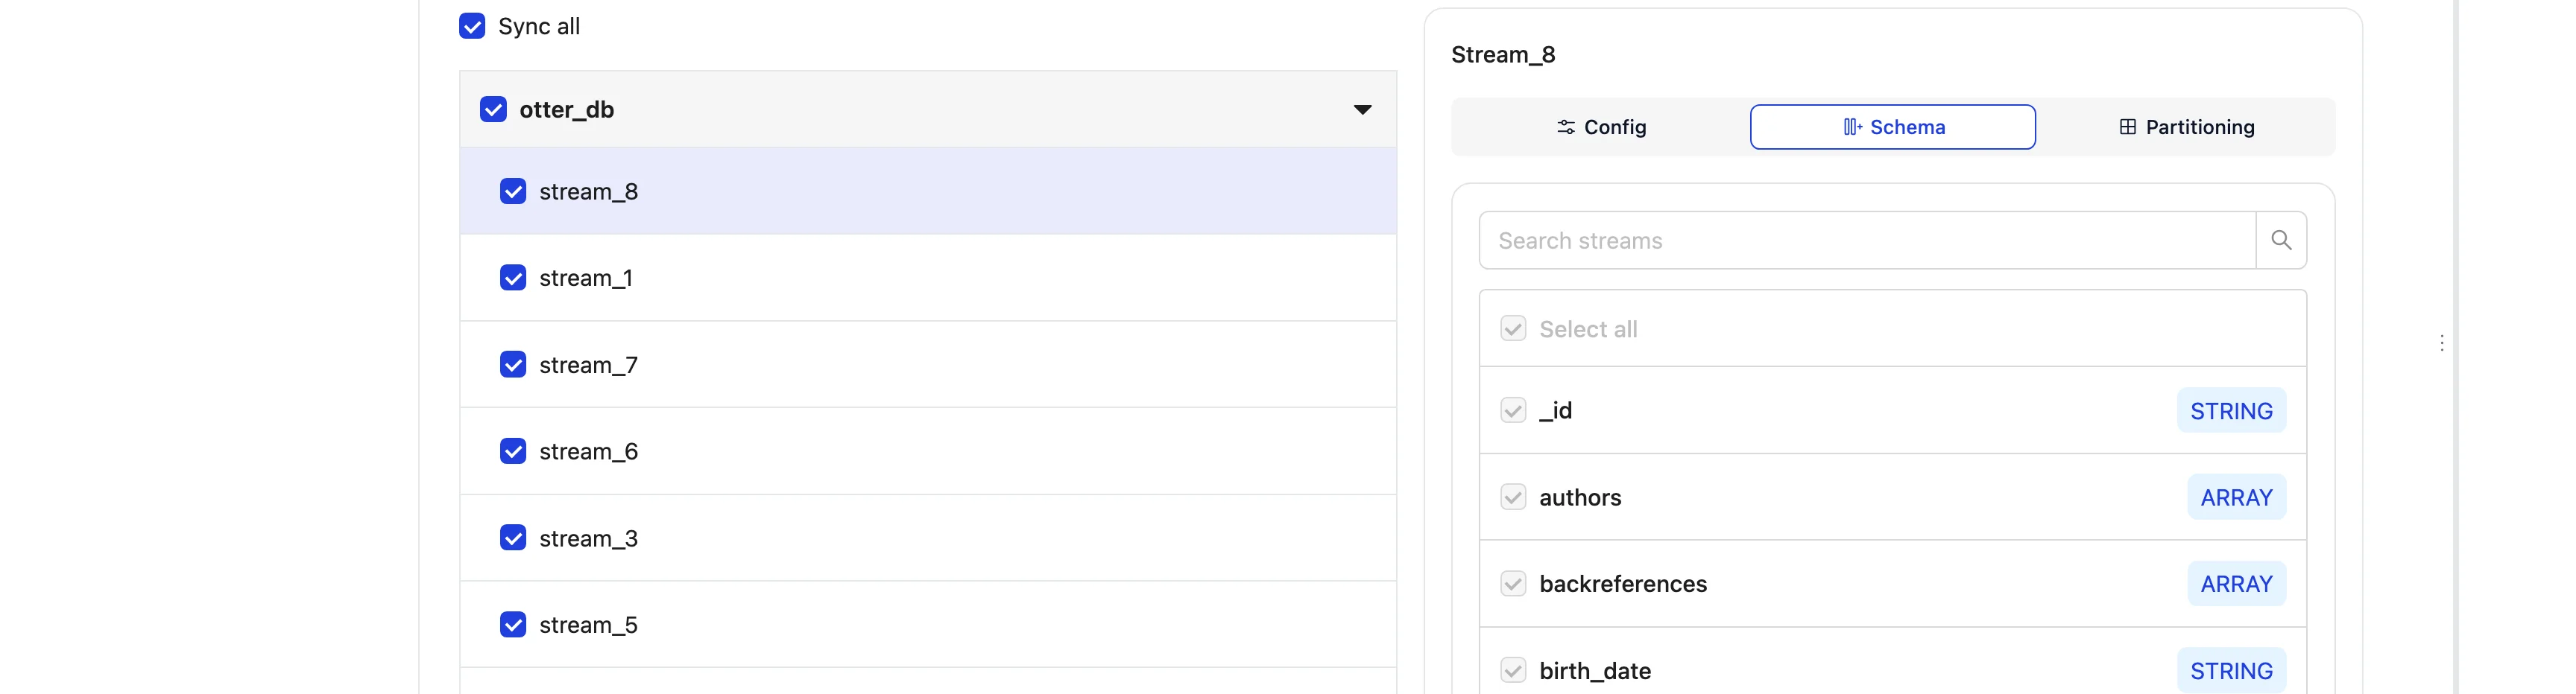This screenshot has height=694, width=2576.
Task: Uncheck the stream_8 checkbox
Action: click(513, 191)
